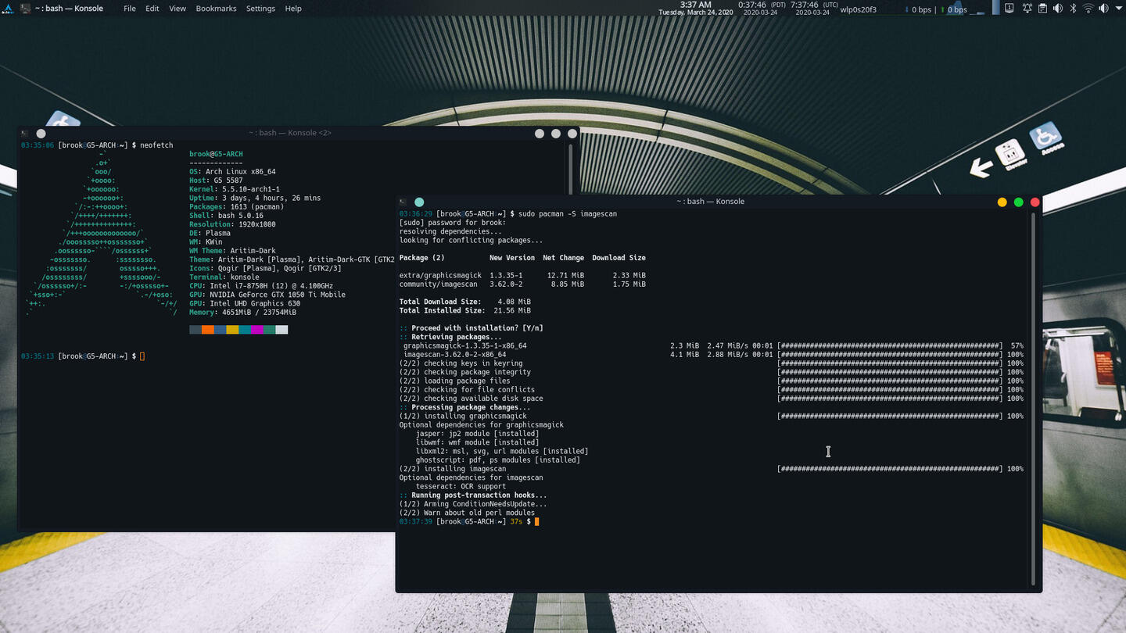Click the 'Kernel: 5.5.10-arch1-1' line
The image size is (1126, 633).
tap(235, 189)
